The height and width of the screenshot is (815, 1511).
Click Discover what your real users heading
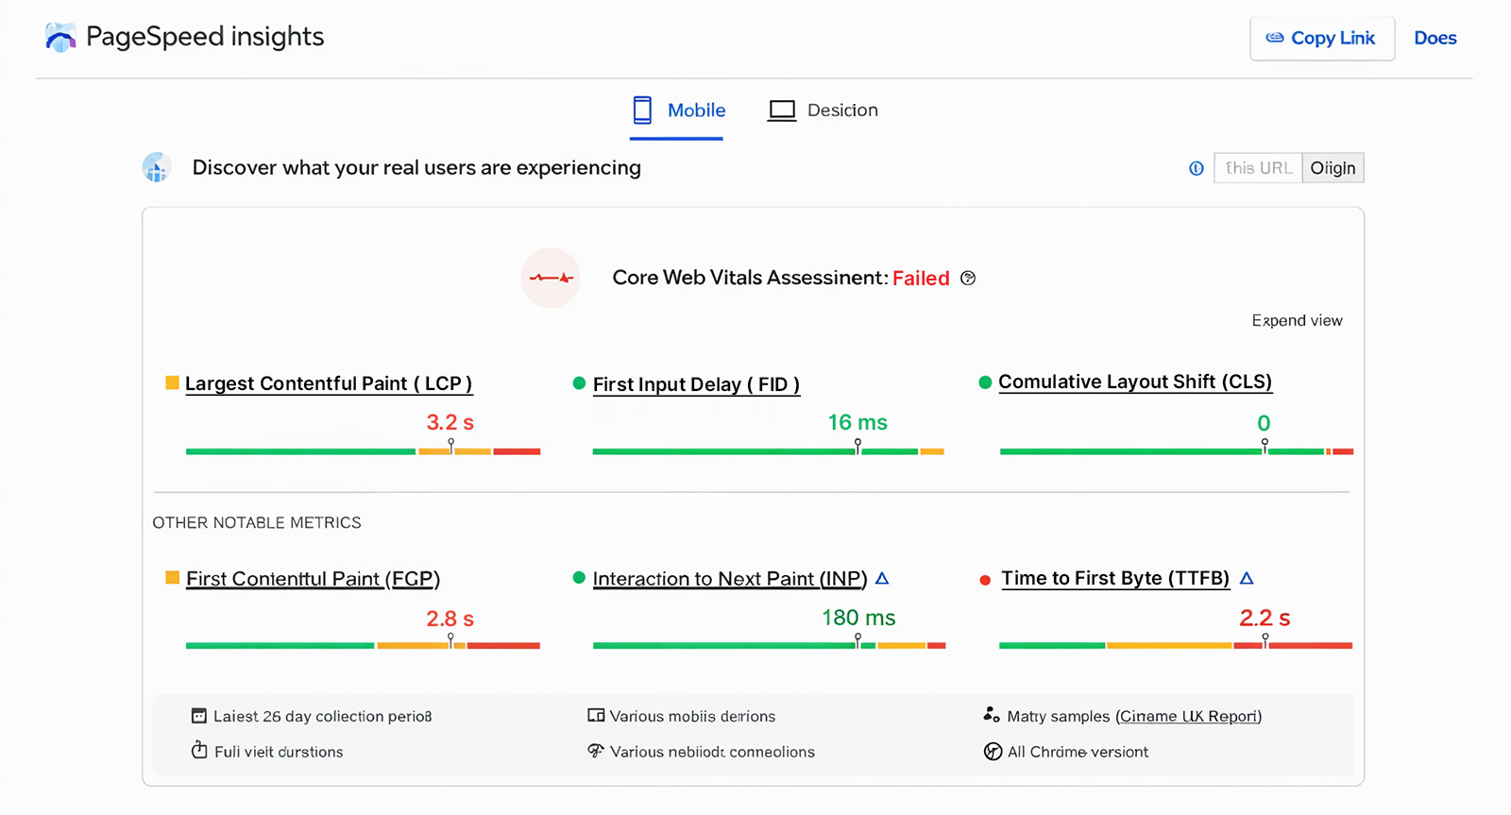pos(416,168)
